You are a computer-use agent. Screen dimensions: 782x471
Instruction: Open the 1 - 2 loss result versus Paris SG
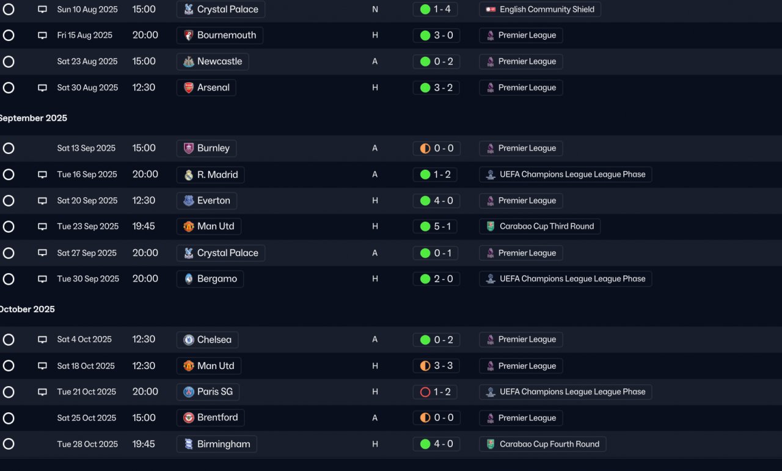[436, 392]
